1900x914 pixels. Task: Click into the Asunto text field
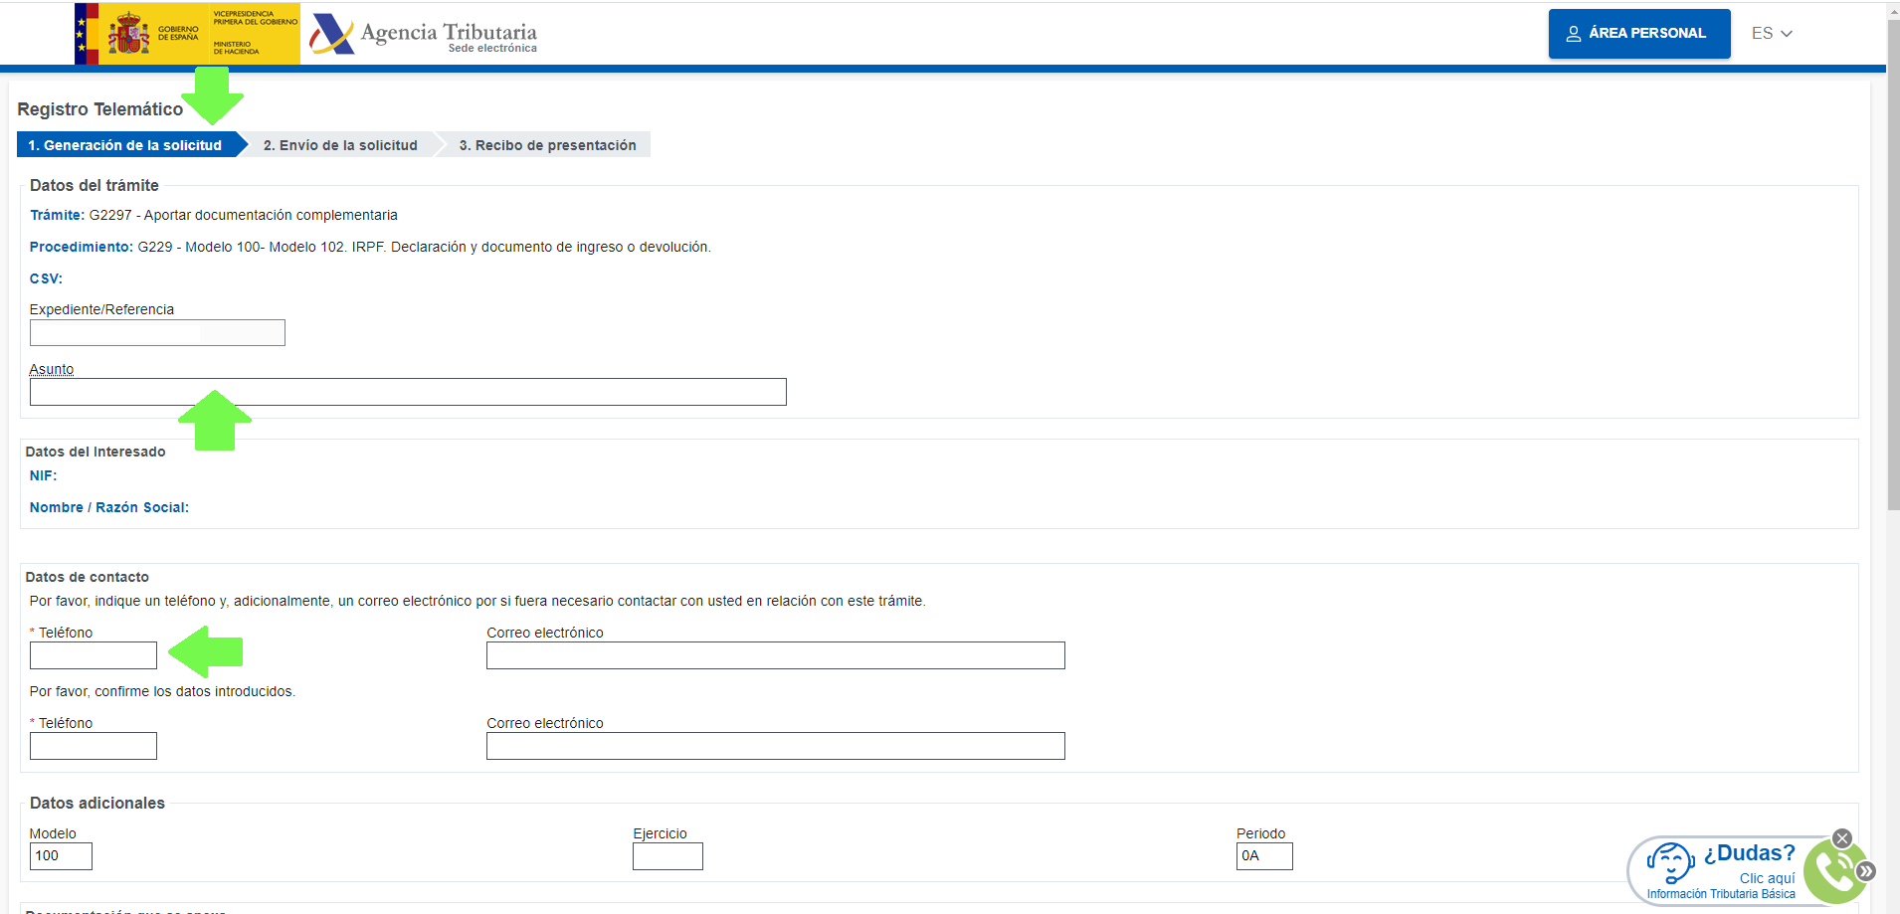click(x=408, y=392)
